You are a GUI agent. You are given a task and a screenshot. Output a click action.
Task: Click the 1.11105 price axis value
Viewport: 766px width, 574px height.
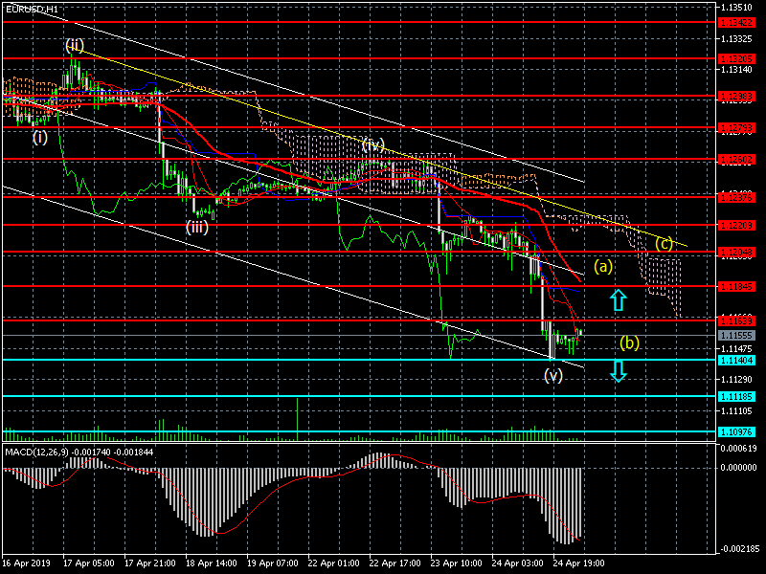736,411
